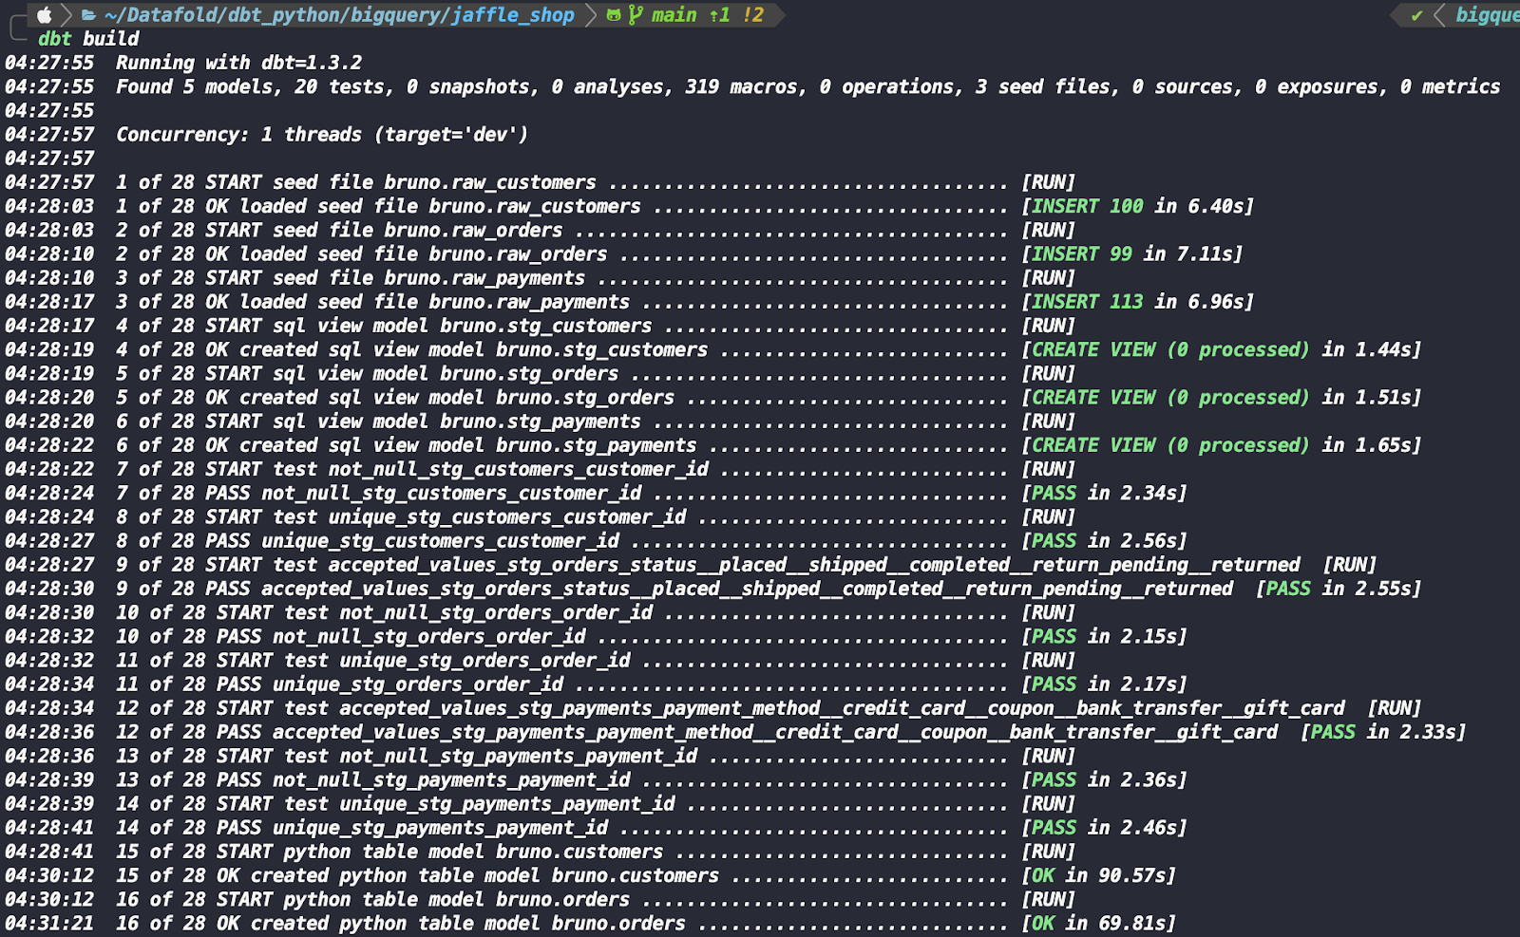Click the '[RUN]' tag on the '12 of 28' line
Viewport: 1520px width, 937px height.
(1395, 708)
